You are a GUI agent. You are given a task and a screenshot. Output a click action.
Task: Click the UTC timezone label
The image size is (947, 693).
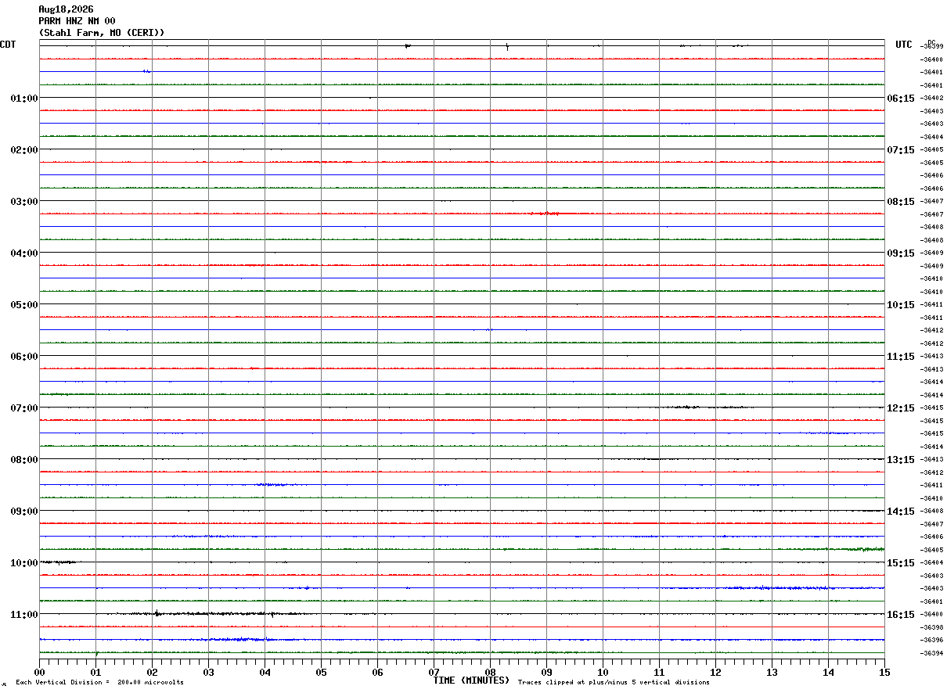click(x=904, y=45)
